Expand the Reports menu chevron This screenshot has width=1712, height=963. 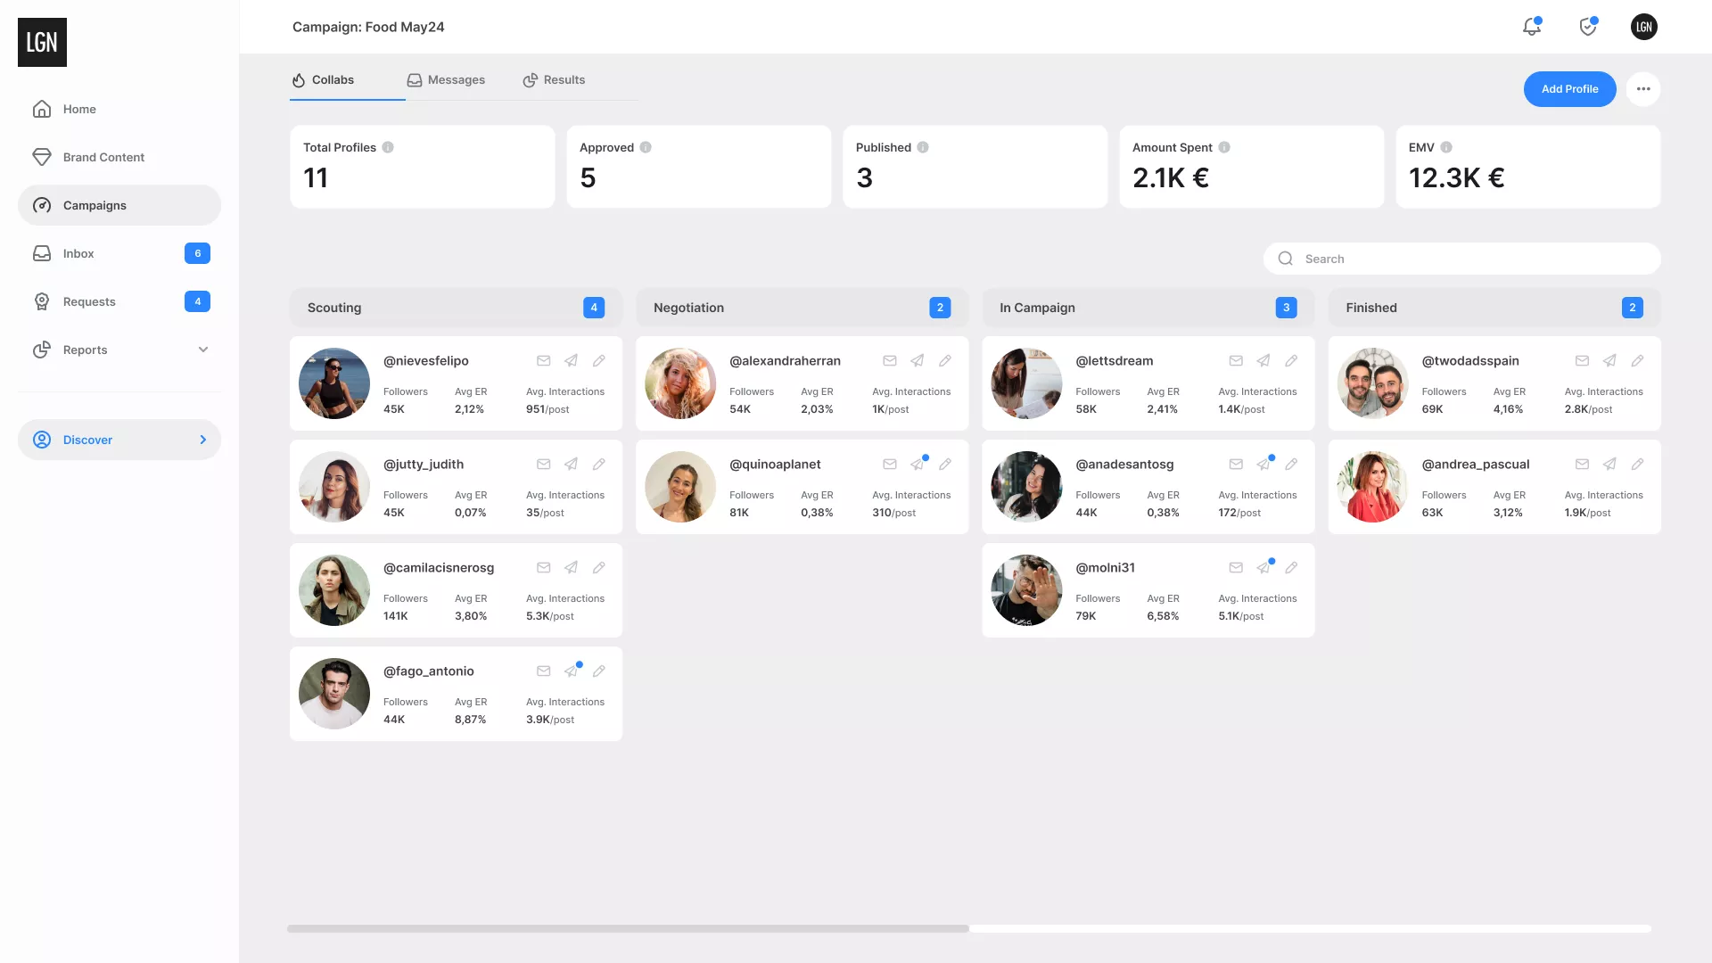point(203,350)
